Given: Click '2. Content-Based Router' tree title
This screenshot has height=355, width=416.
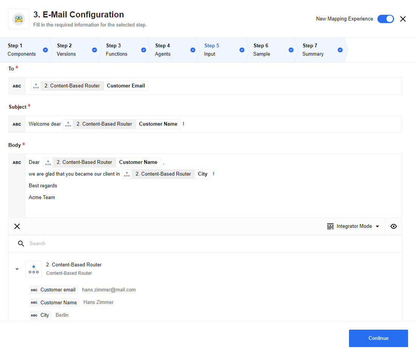Looking at the screenshot, I should click(x=74, y=265).
